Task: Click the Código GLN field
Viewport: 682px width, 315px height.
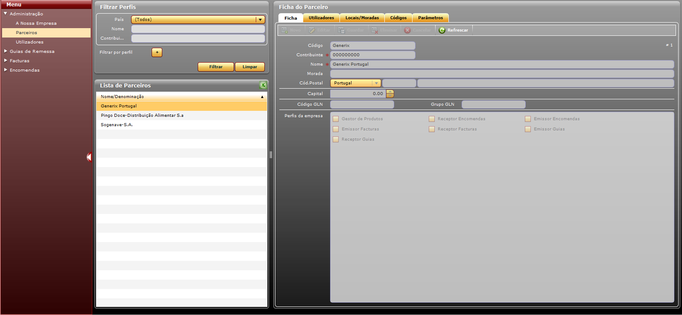Action: (362, 104)
